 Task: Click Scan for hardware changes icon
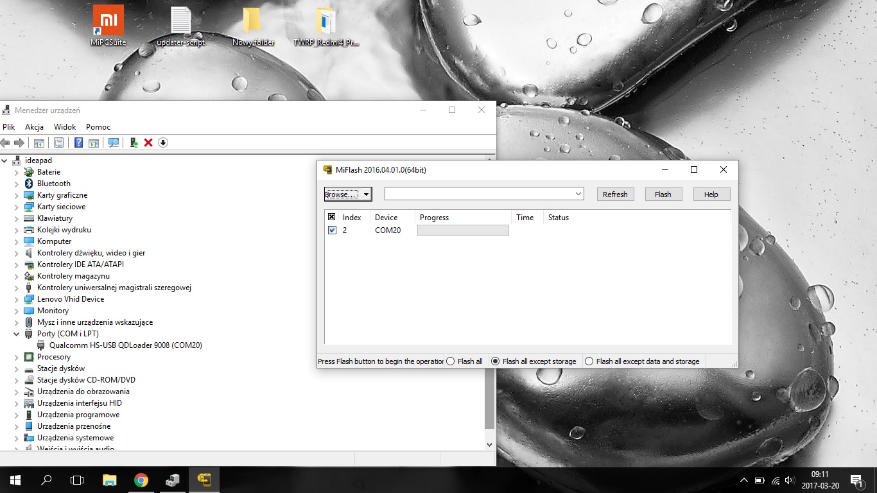click(114, 143)
